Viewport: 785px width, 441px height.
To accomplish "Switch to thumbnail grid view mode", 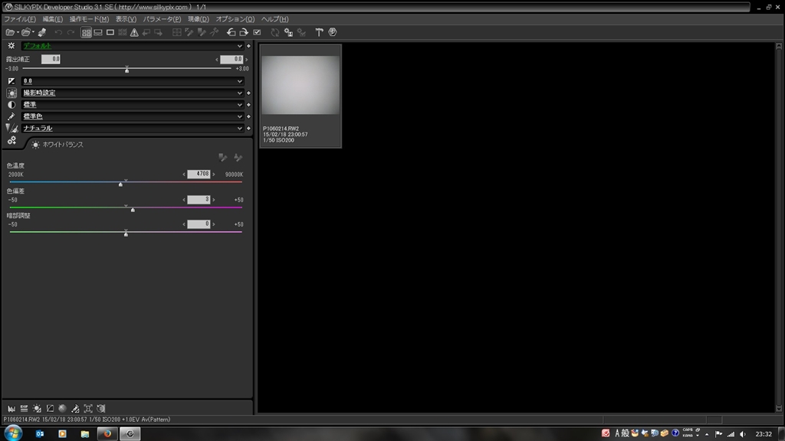I will [86, 32].
